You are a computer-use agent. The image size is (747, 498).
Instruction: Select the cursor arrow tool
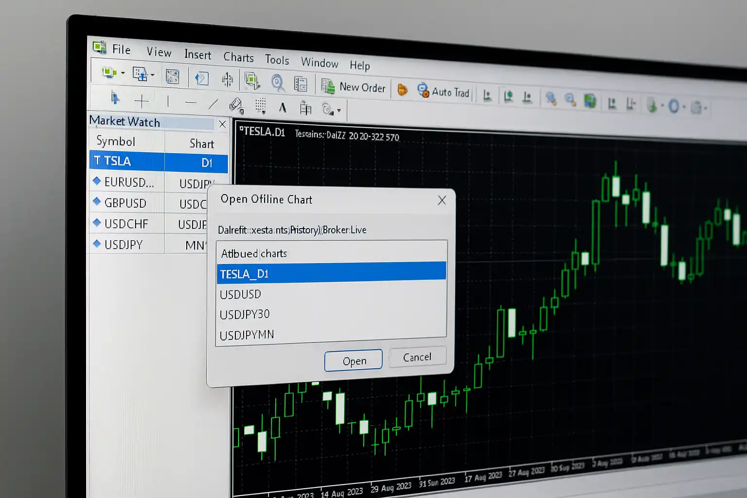click(115, 98)
